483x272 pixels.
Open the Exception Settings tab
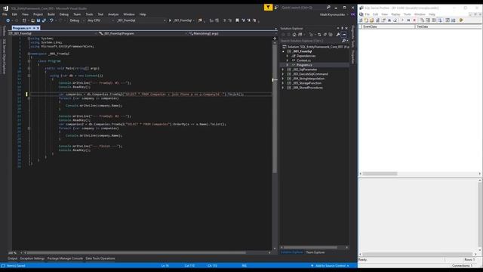pyautogui.click(x=32, y=258)
